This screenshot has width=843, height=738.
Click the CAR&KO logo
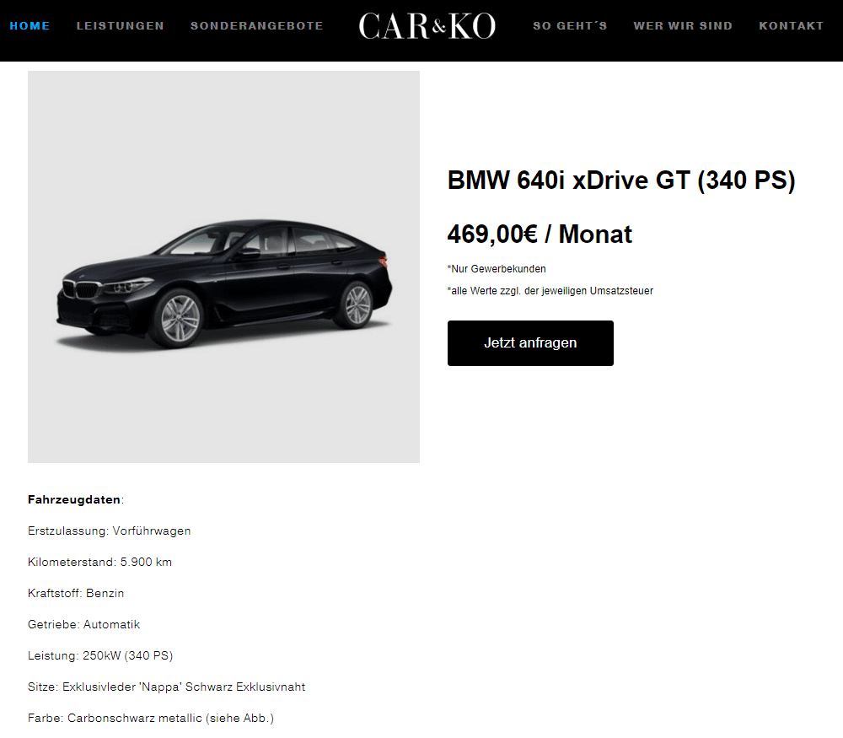[x=427, y=26]
